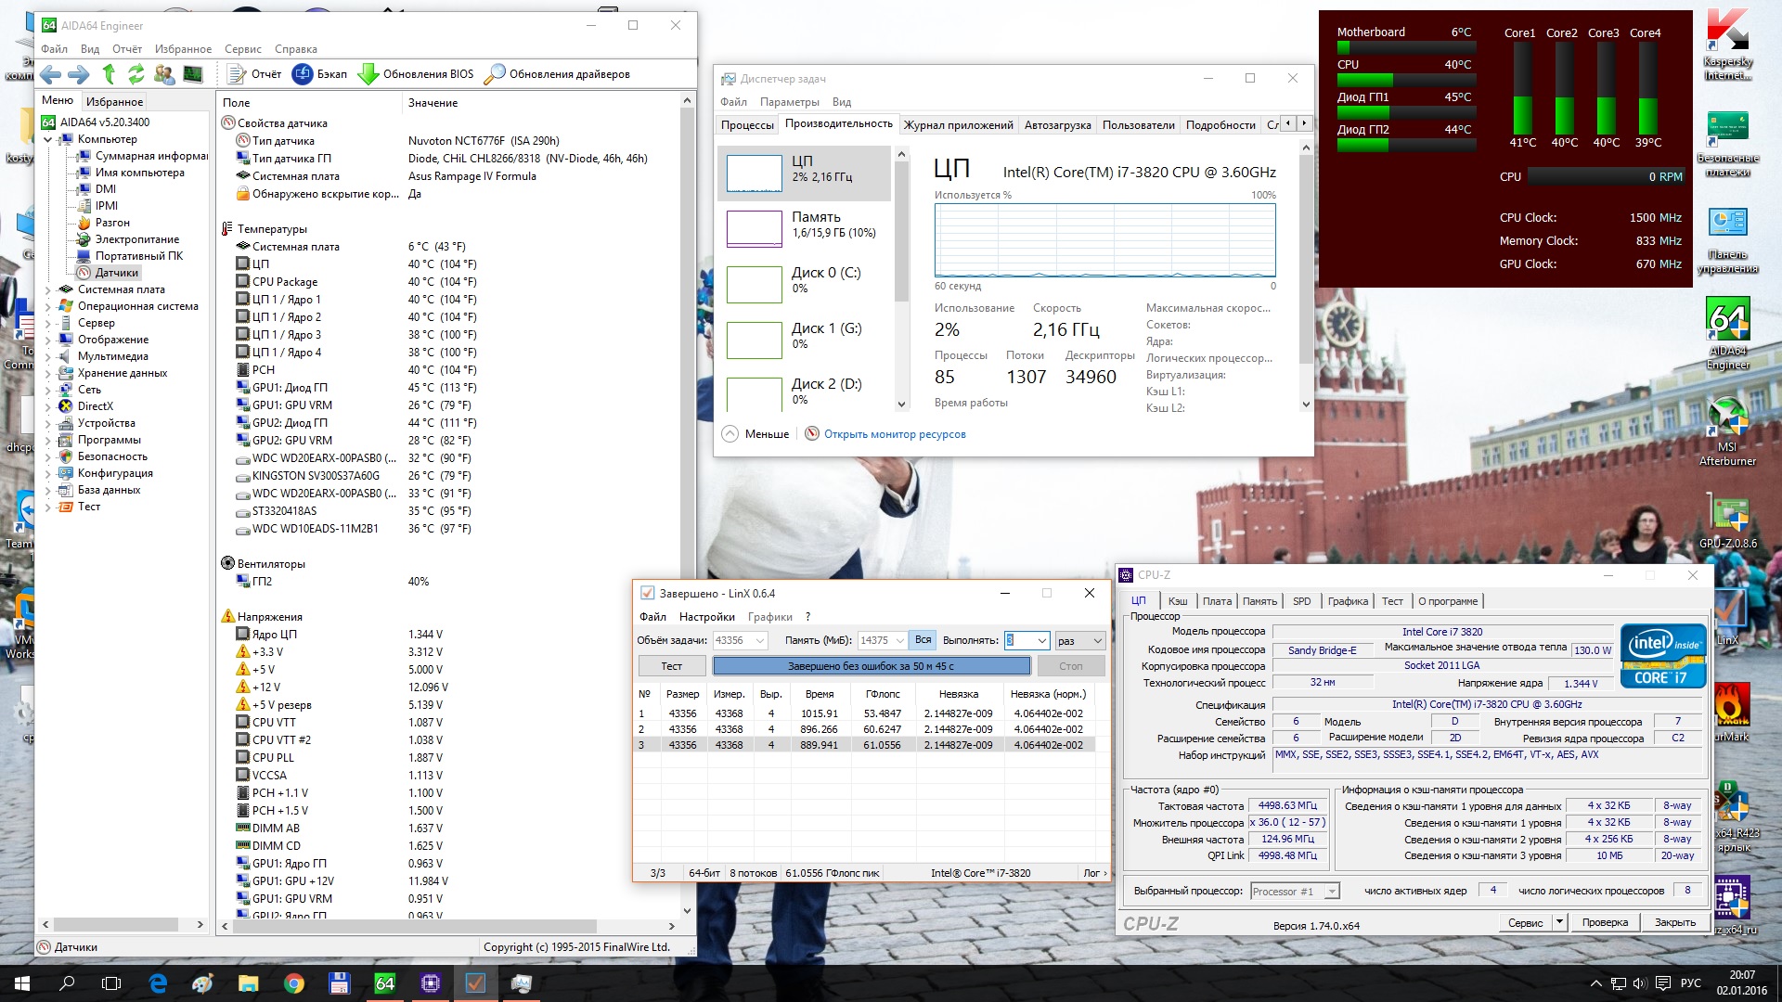Toggle the Вся memory button in LinX

923,640
